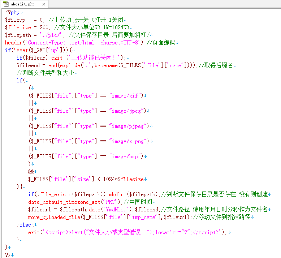Viewport: 281px width, 258px height.
Task: Click the opening <?php tag line
Action: pos(14,12)
